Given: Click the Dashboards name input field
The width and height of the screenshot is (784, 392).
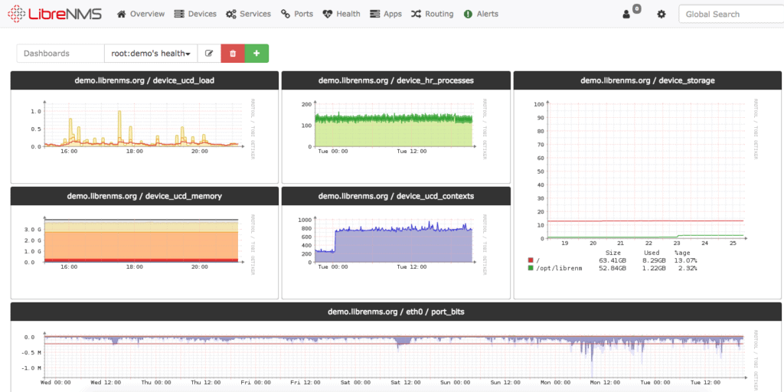Looking at the screenshot, I should tap(60, 54).
